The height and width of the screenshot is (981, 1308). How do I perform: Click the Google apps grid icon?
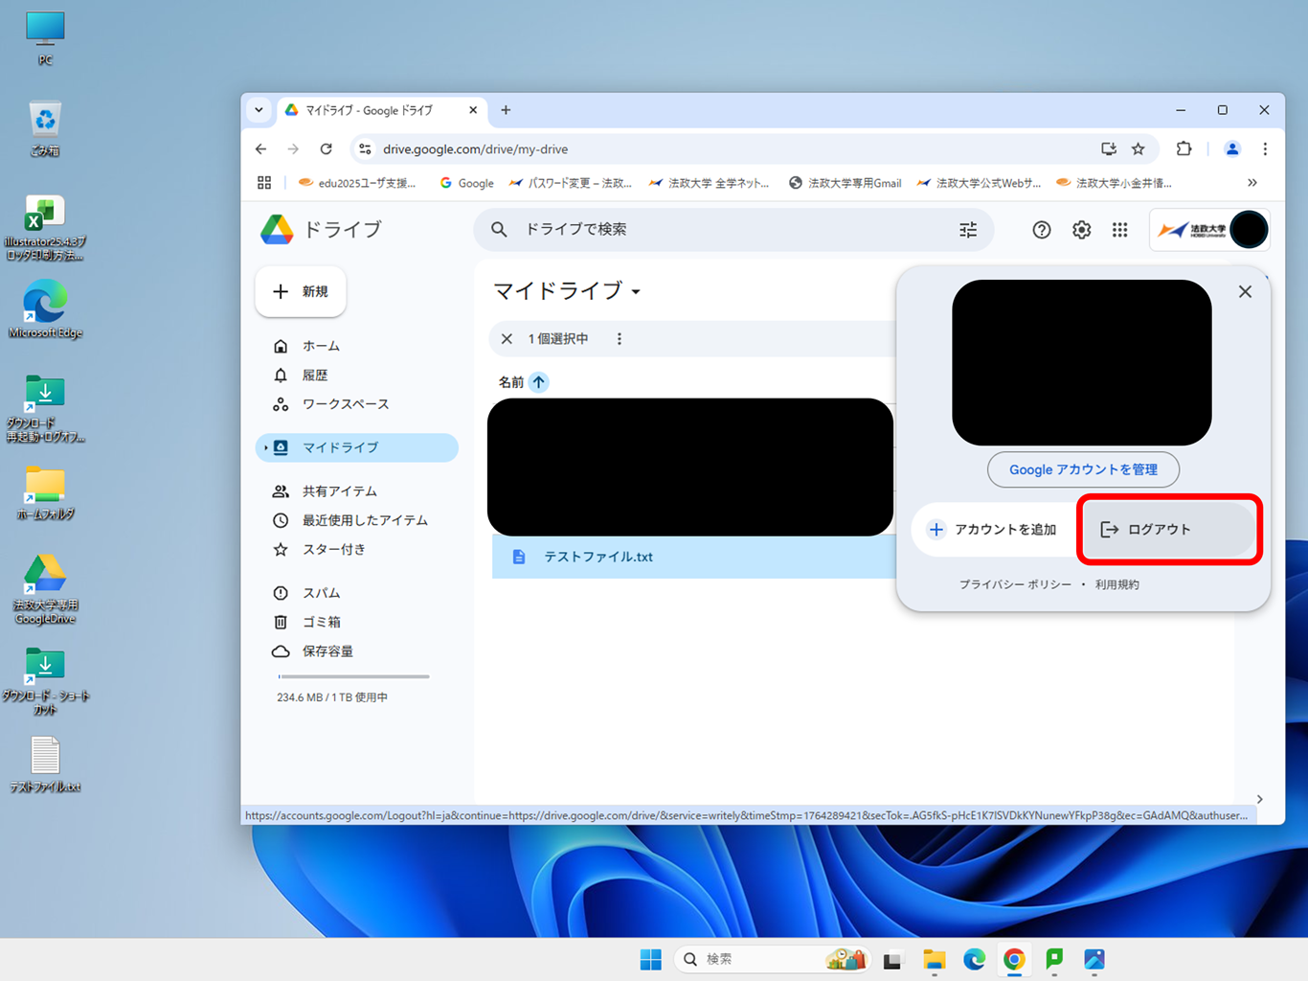click(1119, 230)
